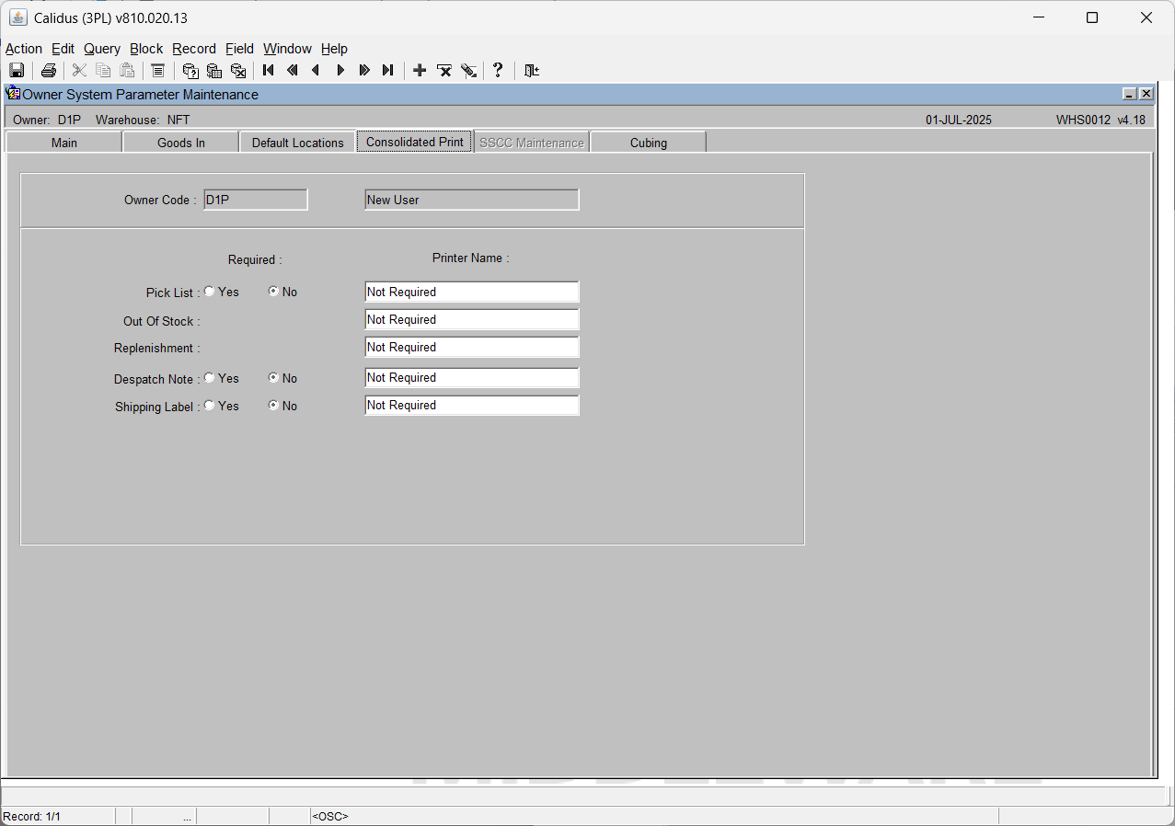Viewport: 1175px width, 826px height.
Task: Click the next record arrow icon
Action: click(x=340, y=70)
